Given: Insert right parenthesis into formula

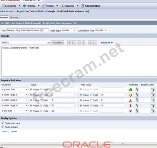Looking at the screenshot, I should pyautogui.click(x=95, y=43).
